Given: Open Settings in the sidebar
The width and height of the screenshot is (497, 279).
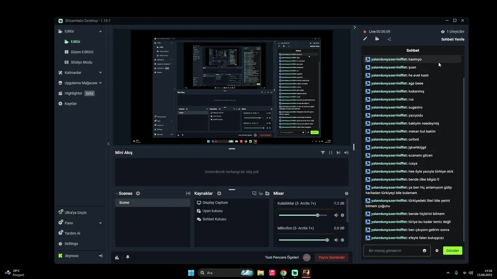Looking at the screenshot, I should tap(68, 244).
